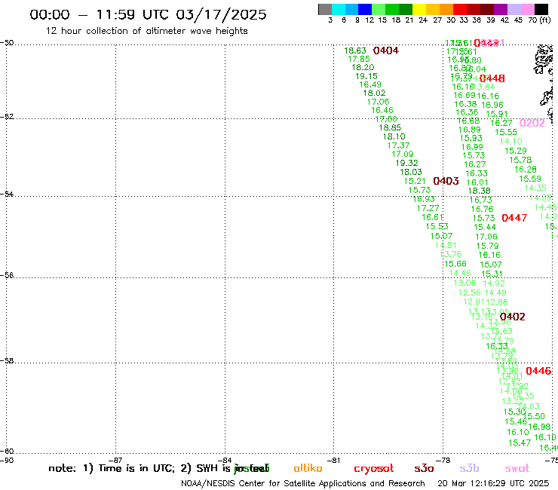The height and width of the screenshot is (490, 558).
Task: Click the wave height value 13.06
Action: point(464,283)
